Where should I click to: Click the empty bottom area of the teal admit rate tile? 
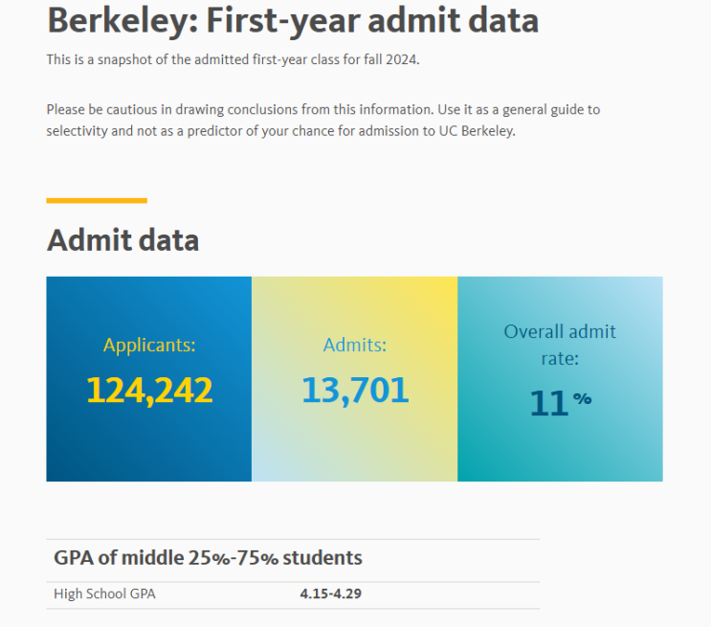[560, 458]
